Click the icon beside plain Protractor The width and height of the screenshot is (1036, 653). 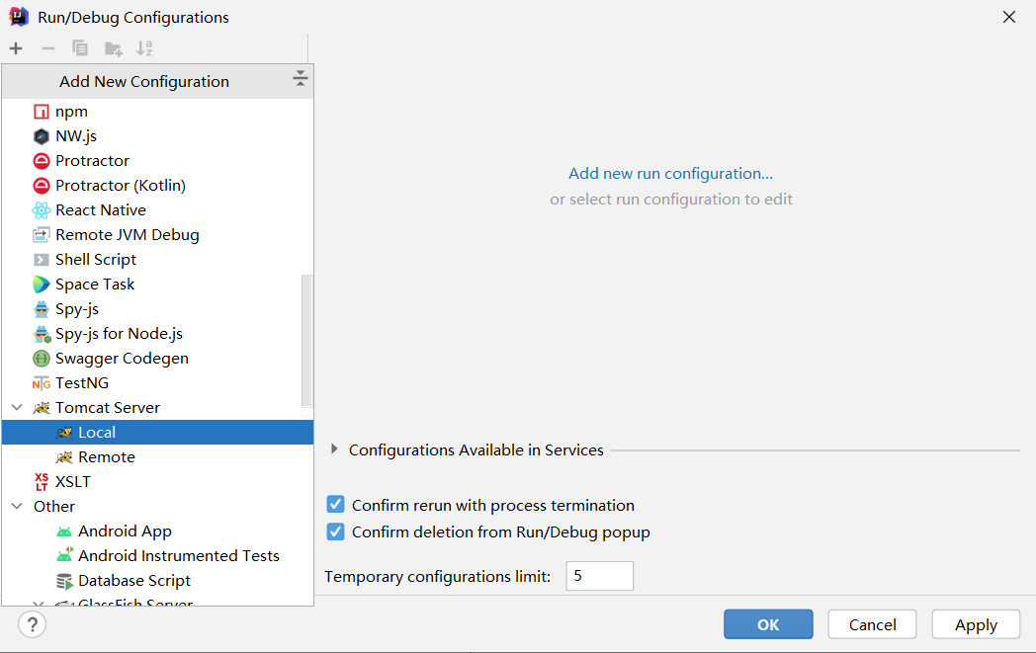41,161
